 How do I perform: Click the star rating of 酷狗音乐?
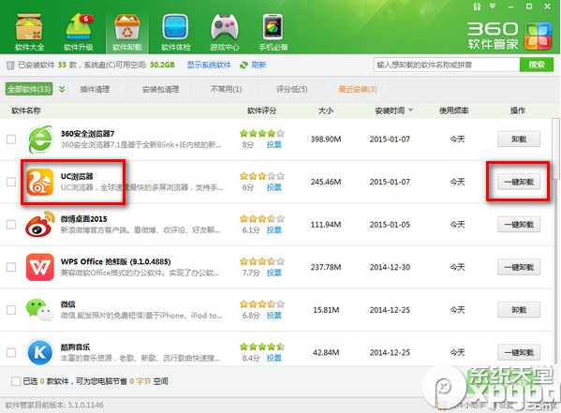coord(262,347)
